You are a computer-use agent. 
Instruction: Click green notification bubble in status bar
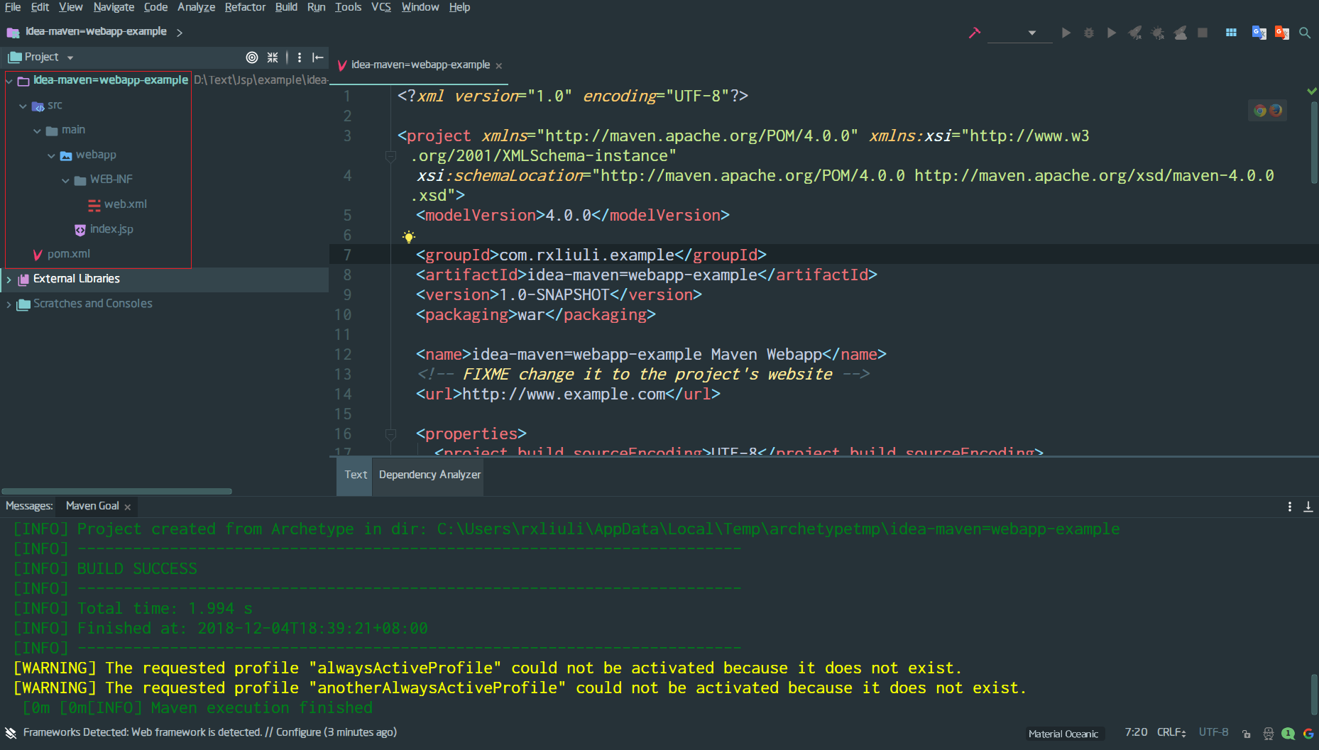(1288, 734)
